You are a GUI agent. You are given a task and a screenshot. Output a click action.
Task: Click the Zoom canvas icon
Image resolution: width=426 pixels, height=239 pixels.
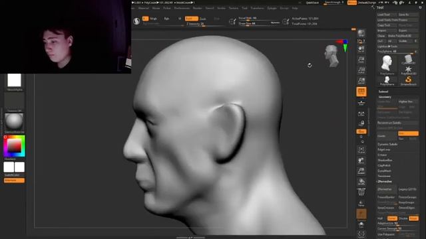[x=361, y=60]
